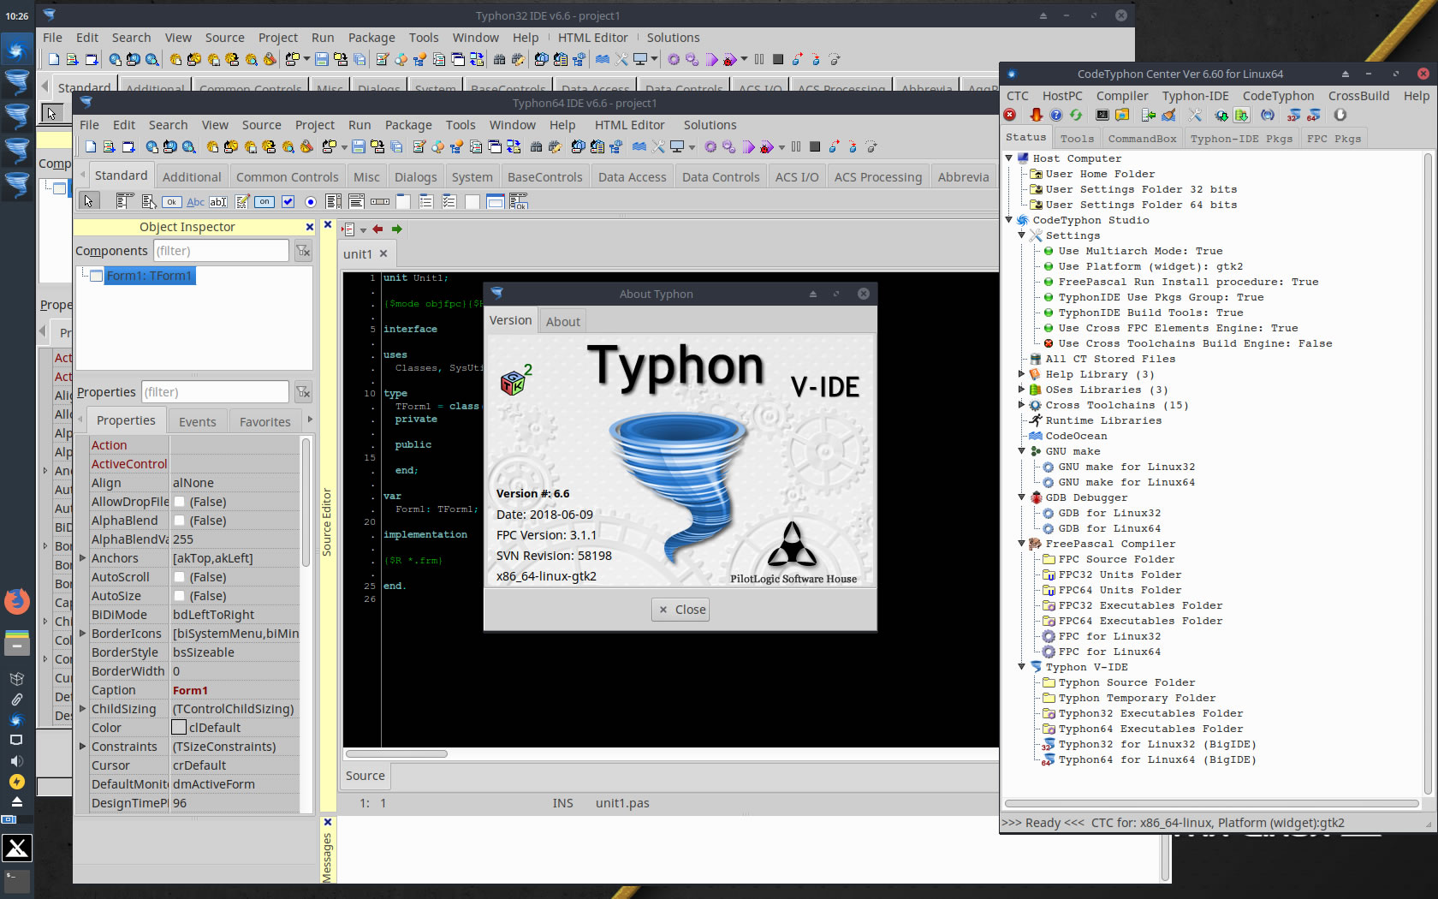Clear the Properties filter with its button
The height and width of the screenshot is (899, 1438).
point(303,392)
